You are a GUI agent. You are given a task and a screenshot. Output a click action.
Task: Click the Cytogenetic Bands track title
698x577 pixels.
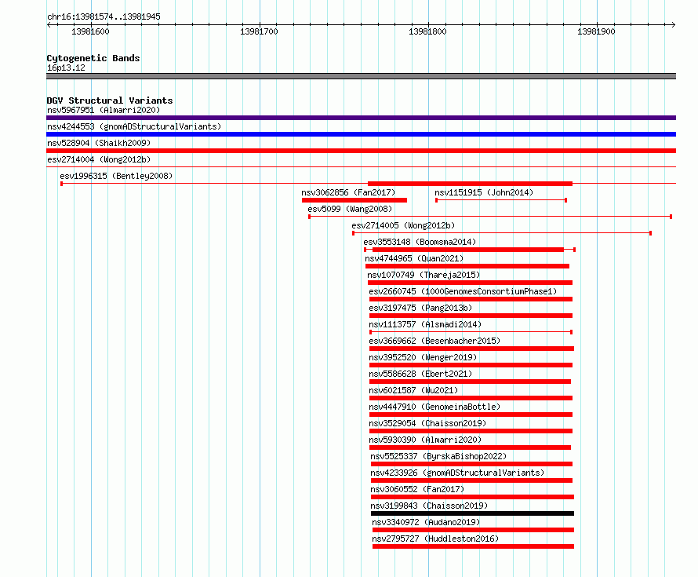93,58
